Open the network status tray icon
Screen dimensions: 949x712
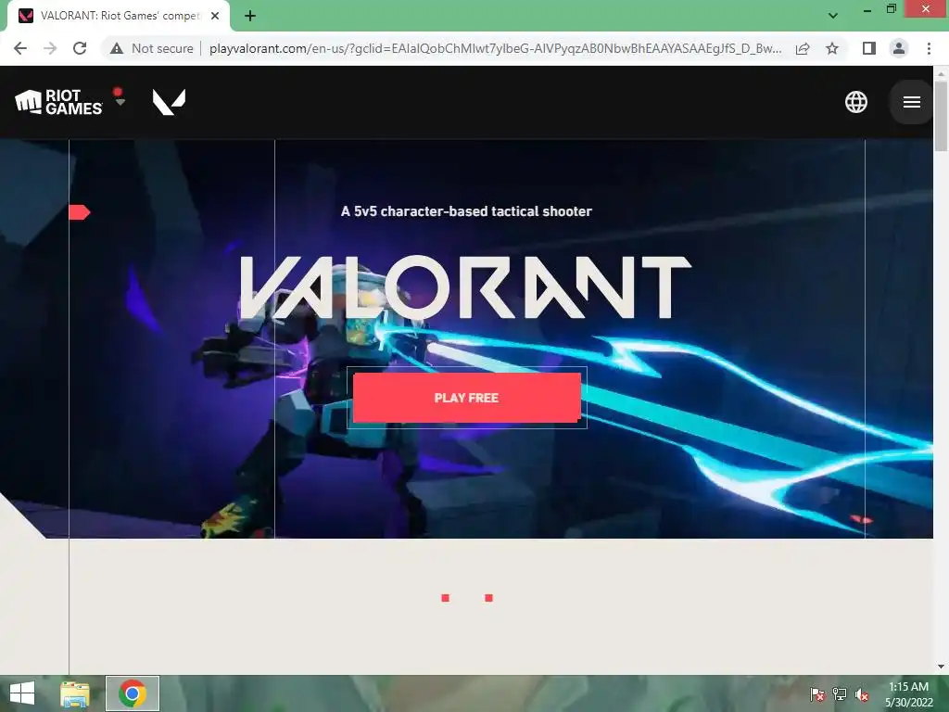[840, 694]
